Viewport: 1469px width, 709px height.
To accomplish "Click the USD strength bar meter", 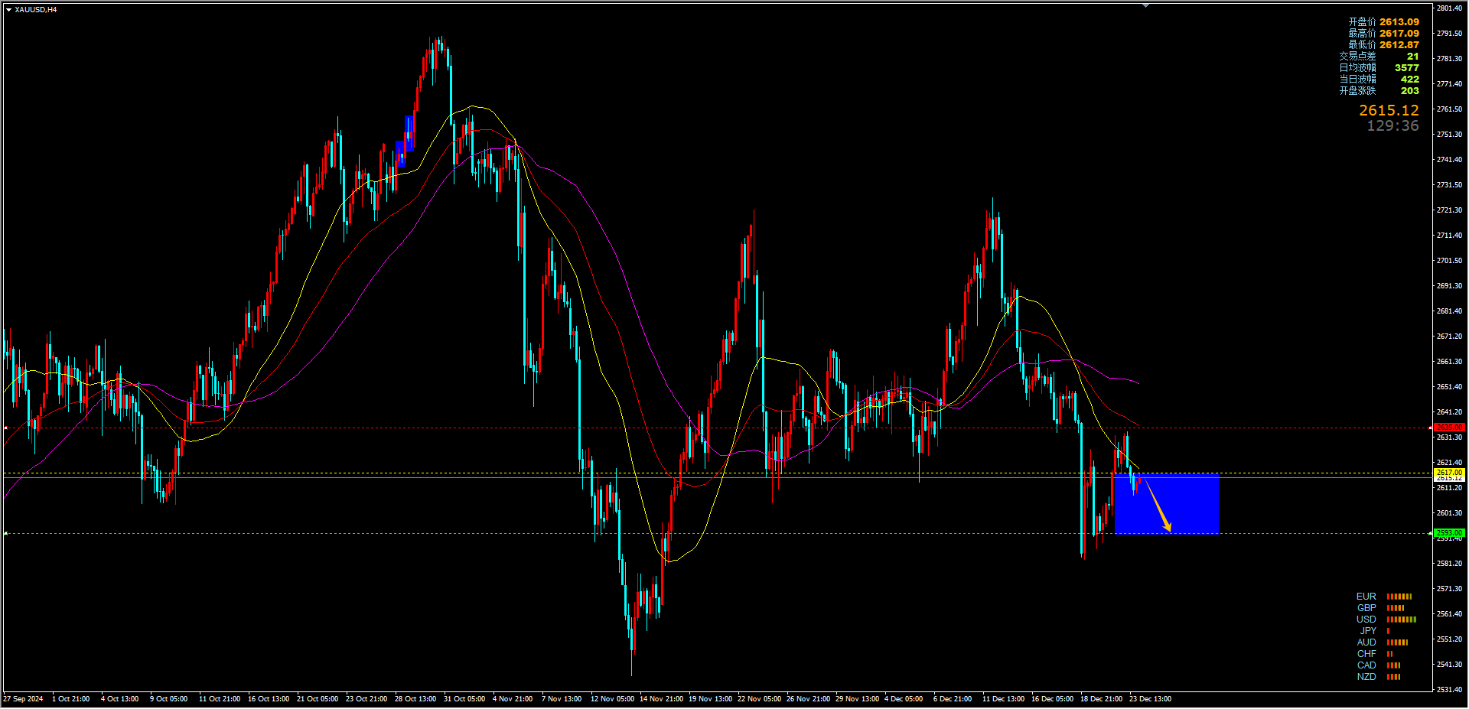I will point(1402,620).
